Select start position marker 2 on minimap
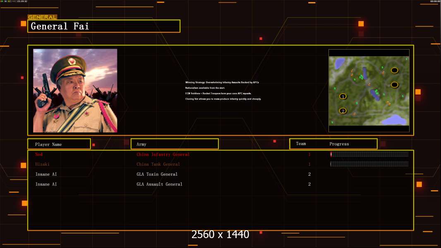 point(343,111)
